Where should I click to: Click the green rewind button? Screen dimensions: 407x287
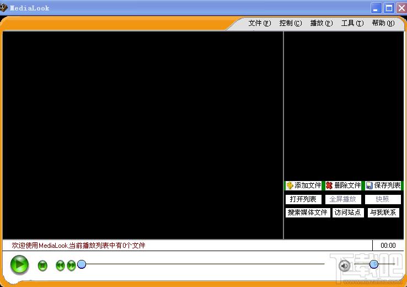(x=60, y=265)
